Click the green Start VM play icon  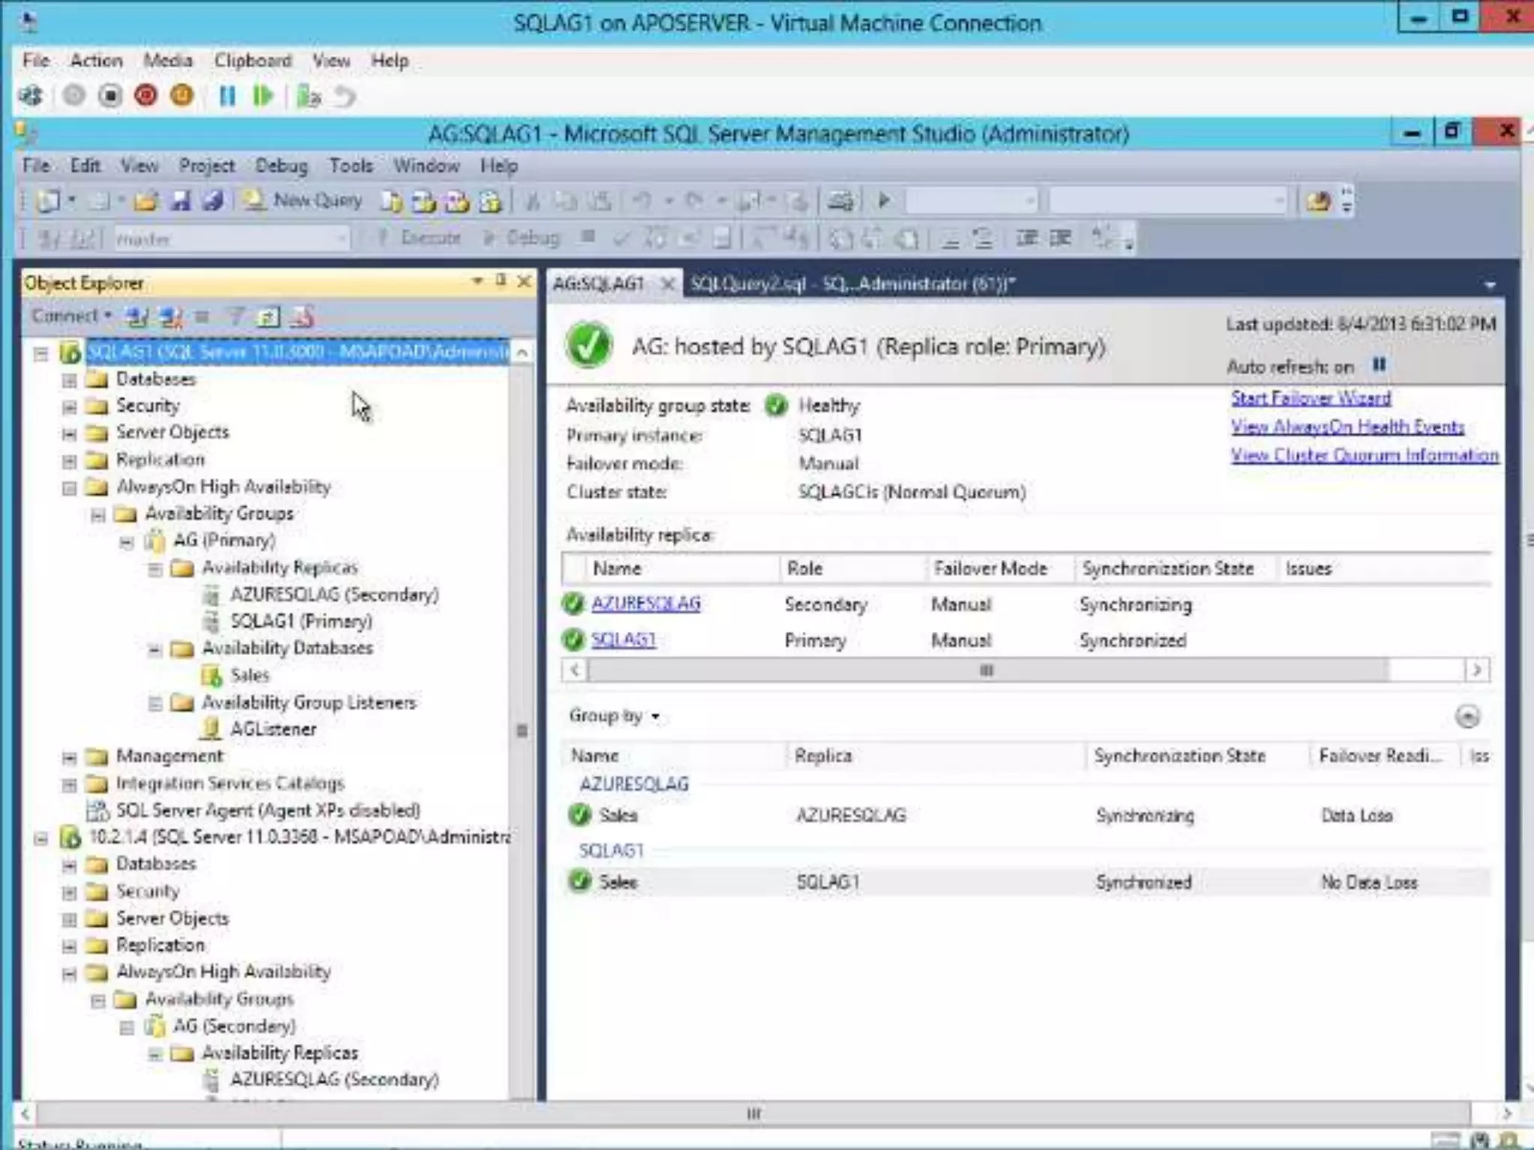pyautogui.click(x=262, y=96)
